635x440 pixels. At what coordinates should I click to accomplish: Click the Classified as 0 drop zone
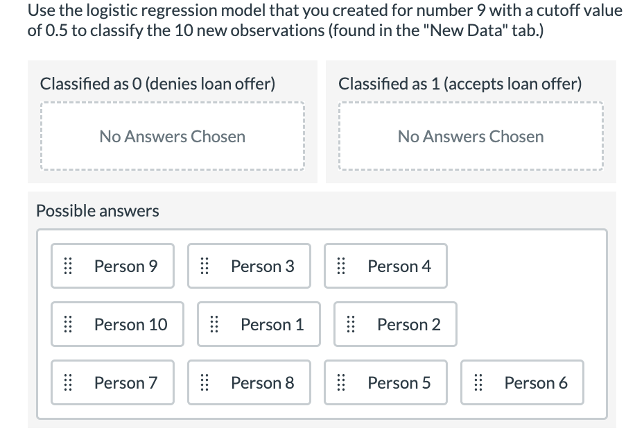(x=172, y=136)
